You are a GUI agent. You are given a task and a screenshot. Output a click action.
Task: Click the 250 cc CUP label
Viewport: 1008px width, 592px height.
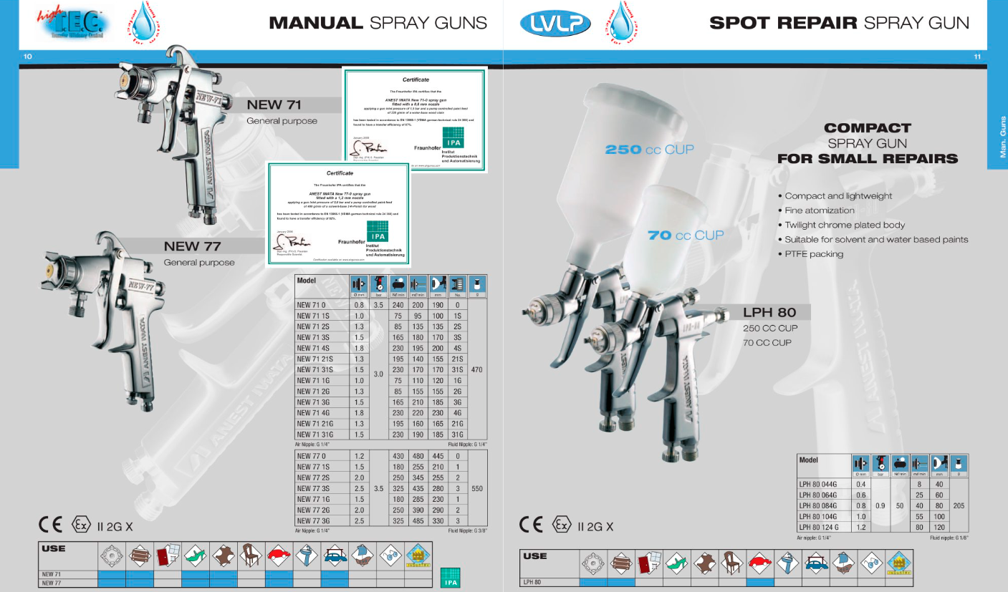point(650,150)
